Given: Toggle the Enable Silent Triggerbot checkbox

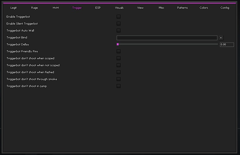Looking at the screenshot, I should (118, 24).
